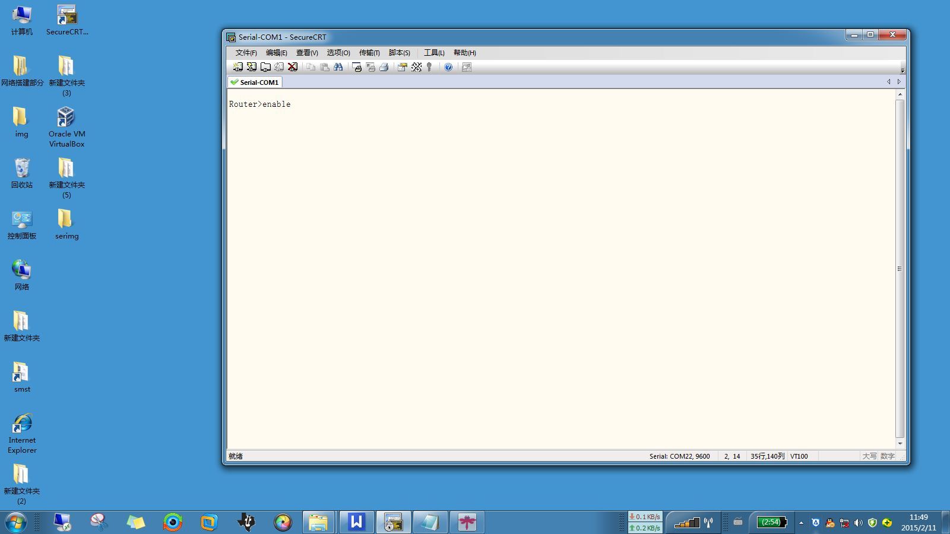This screenshot has width=950, height=534.
Task: Click the Keymap Editor toolbar icon
Action: point(416,67)
